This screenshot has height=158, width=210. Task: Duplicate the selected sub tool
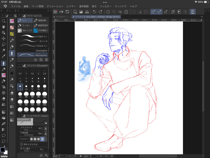click(41, 60)
